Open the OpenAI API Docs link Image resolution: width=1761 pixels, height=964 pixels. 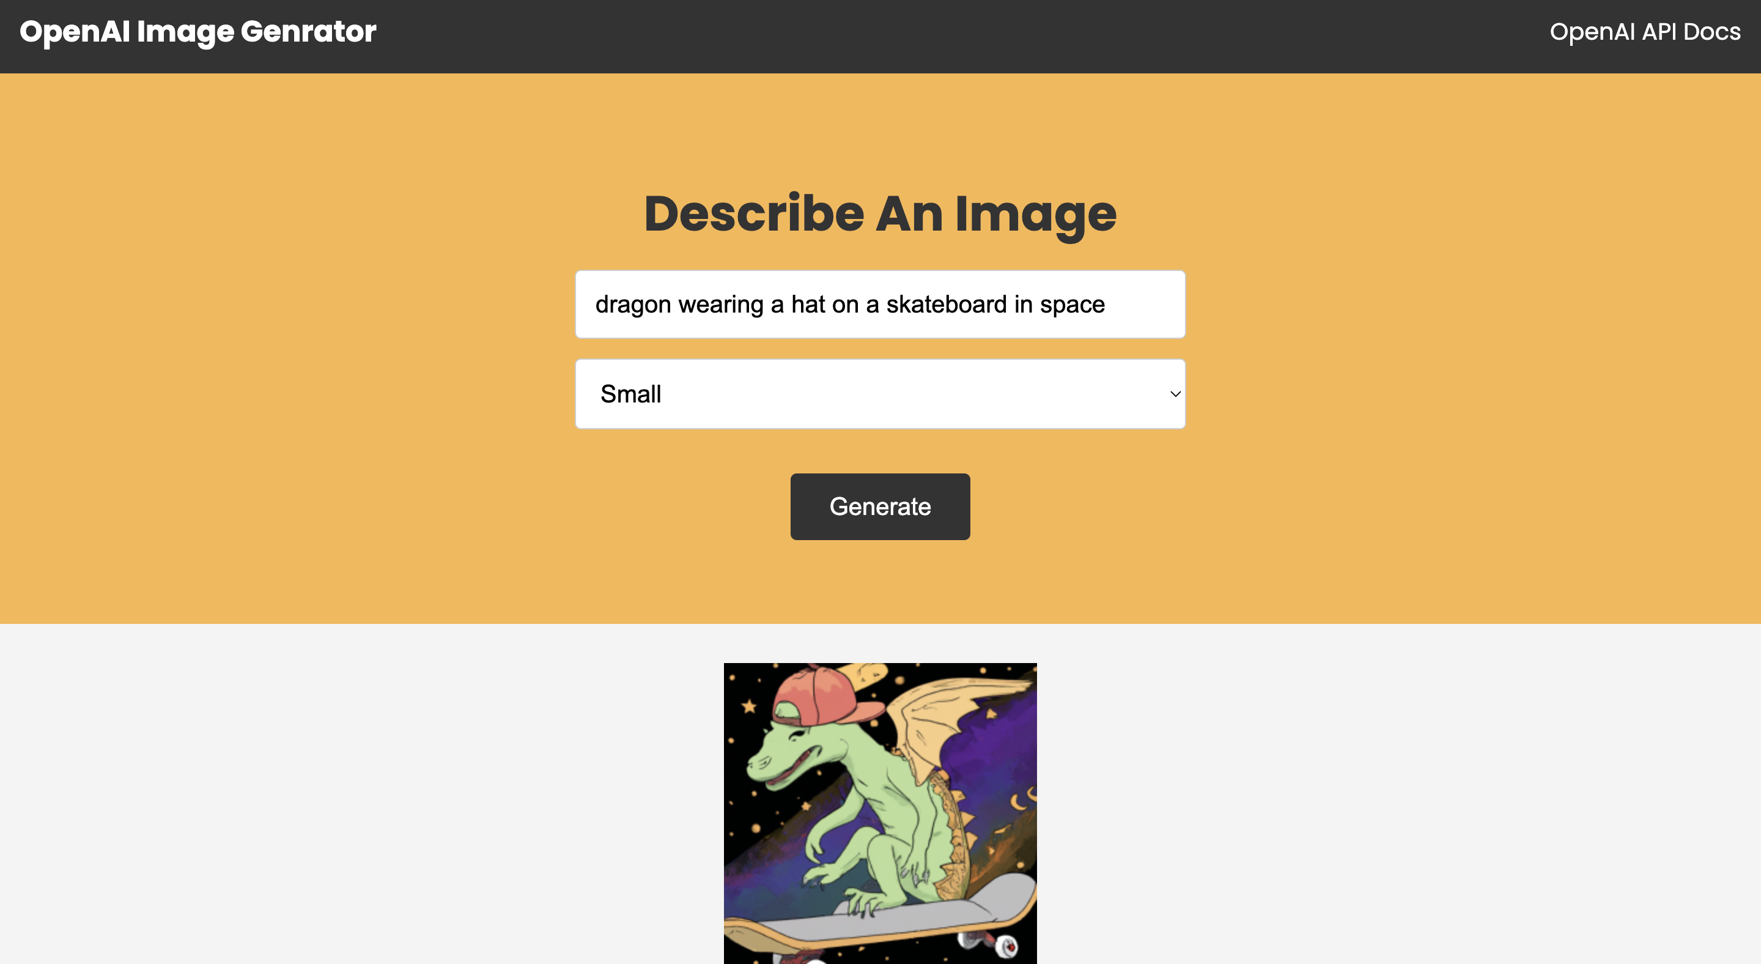point(1644,32)
